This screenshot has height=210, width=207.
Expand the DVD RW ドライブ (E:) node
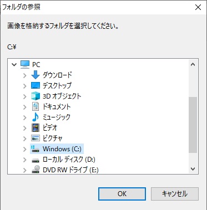(x=25, y=170)
